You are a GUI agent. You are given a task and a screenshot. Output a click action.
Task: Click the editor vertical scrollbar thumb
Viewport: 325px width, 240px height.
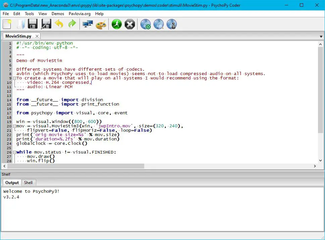point(320,90)
